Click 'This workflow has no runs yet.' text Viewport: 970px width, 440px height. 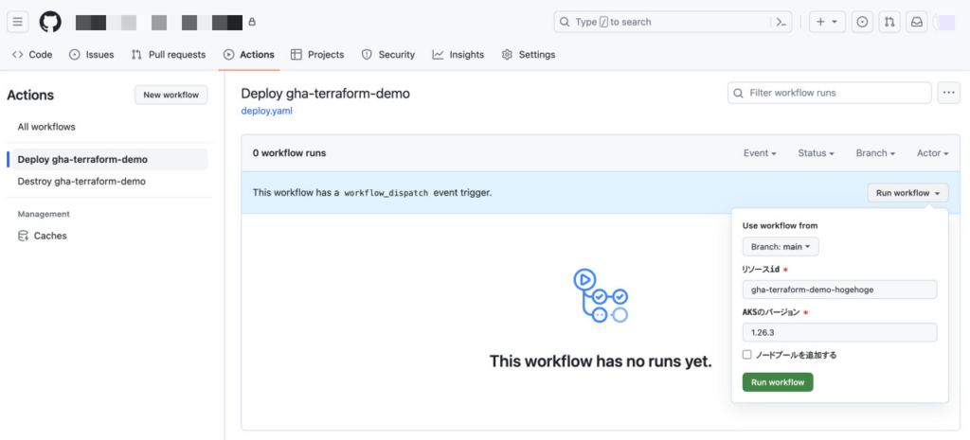[x=601, y=361]
